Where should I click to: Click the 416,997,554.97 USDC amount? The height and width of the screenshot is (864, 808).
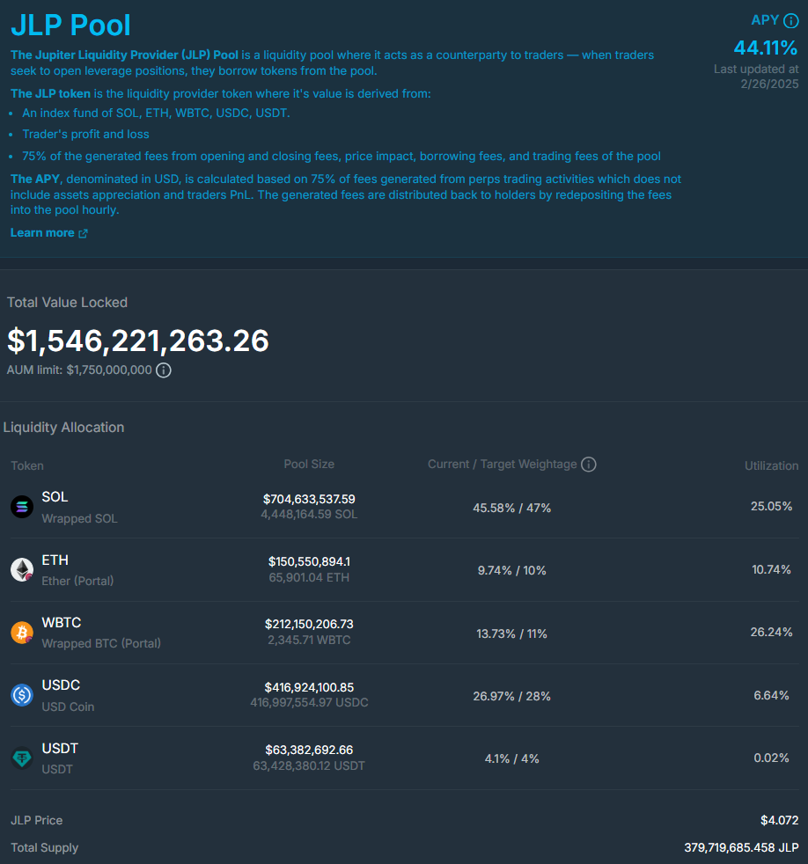(309, 703)
